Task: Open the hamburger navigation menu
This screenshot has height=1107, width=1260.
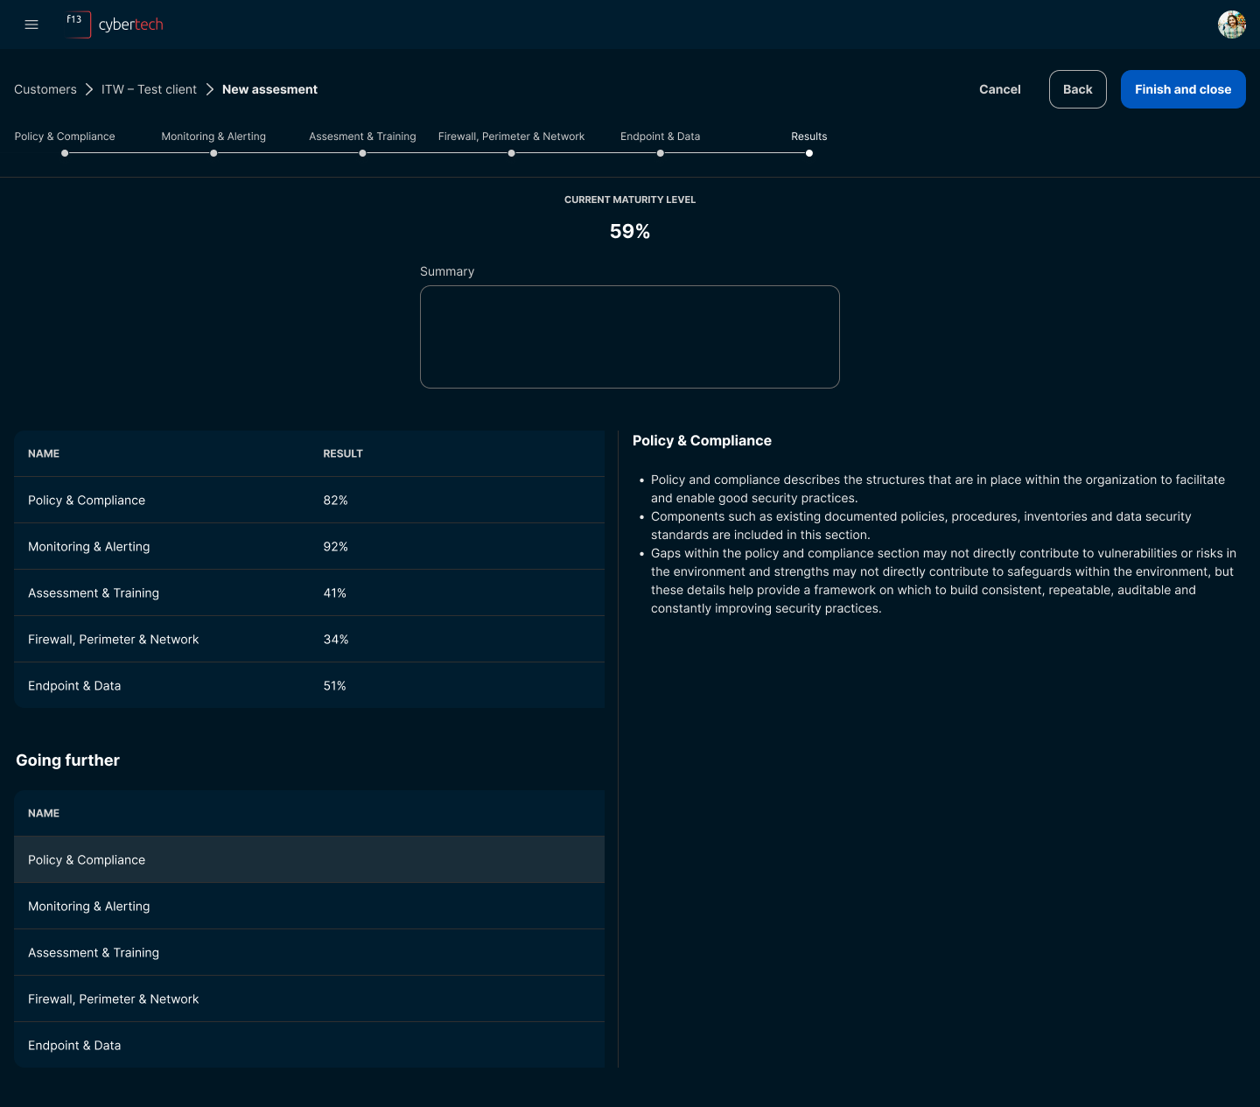Action: pyautogui.click(x=31, y=25)
